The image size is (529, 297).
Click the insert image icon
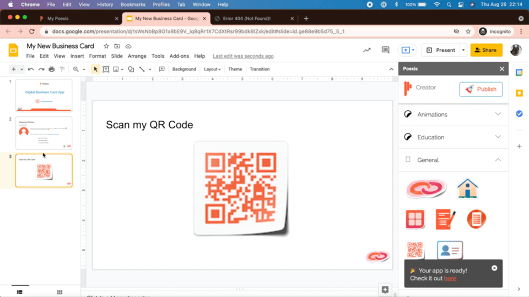tap(116, 69)
